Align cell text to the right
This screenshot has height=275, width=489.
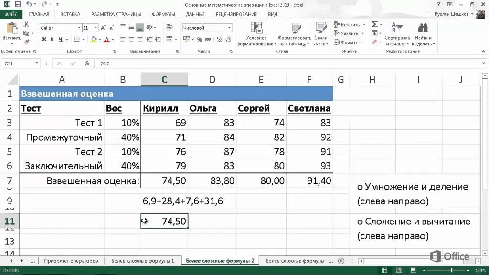click(x=140, y=39)
